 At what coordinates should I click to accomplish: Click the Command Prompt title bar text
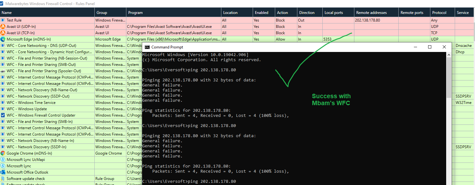click(167, 47)
